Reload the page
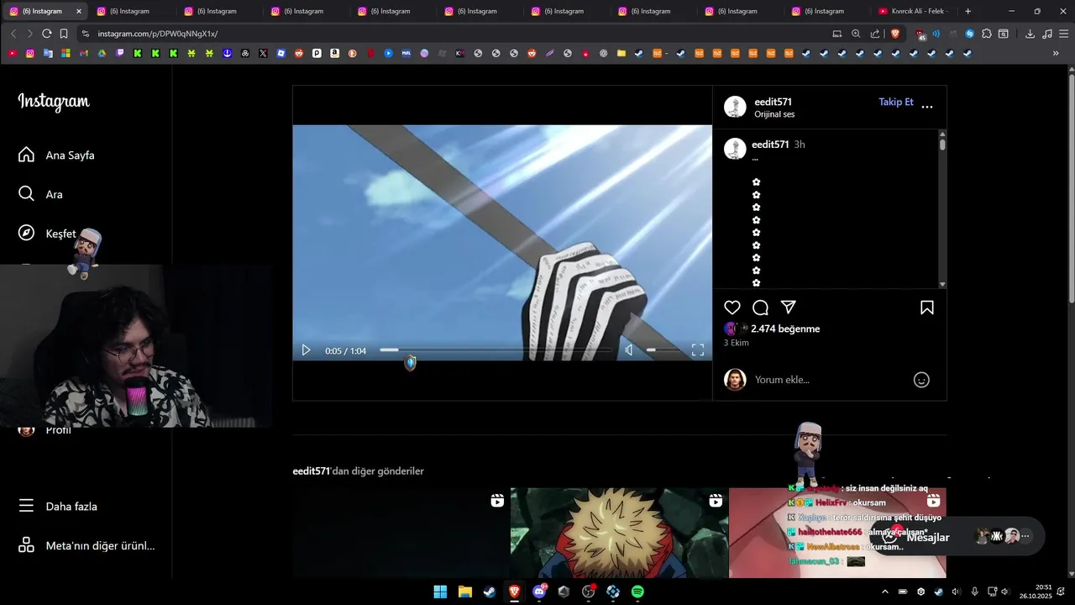 pyautogui.click(x=46, y=34)
